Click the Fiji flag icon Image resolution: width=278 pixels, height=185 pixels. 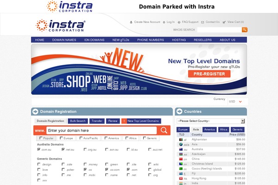[x=181, y=173]
